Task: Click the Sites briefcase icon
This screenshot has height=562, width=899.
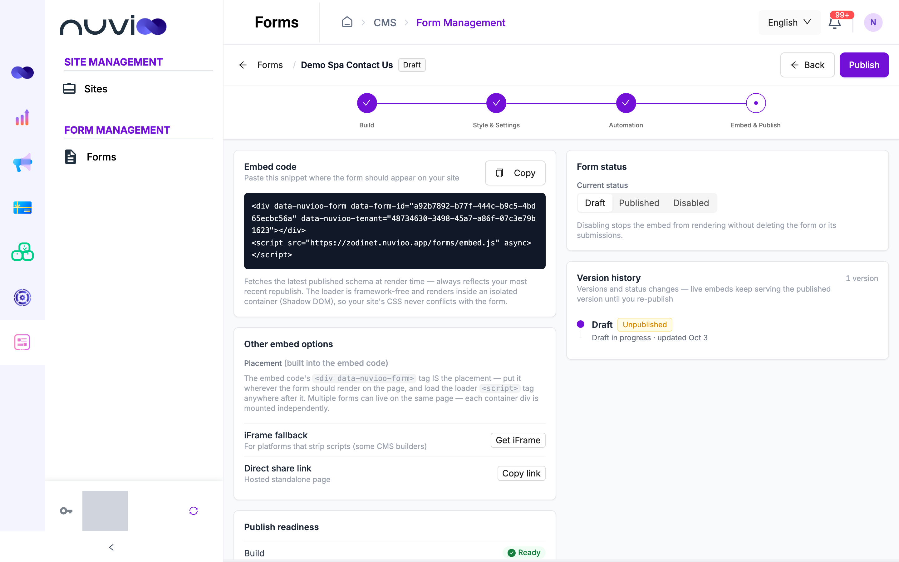Action: [69, 89]
